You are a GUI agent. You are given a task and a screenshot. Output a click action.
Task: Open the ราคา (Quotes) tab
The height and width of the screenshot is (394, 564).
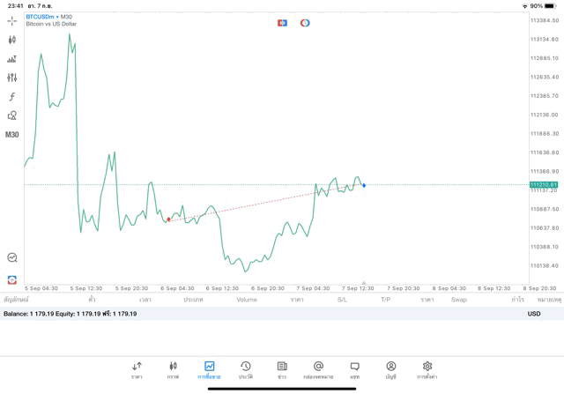[137, 369]
